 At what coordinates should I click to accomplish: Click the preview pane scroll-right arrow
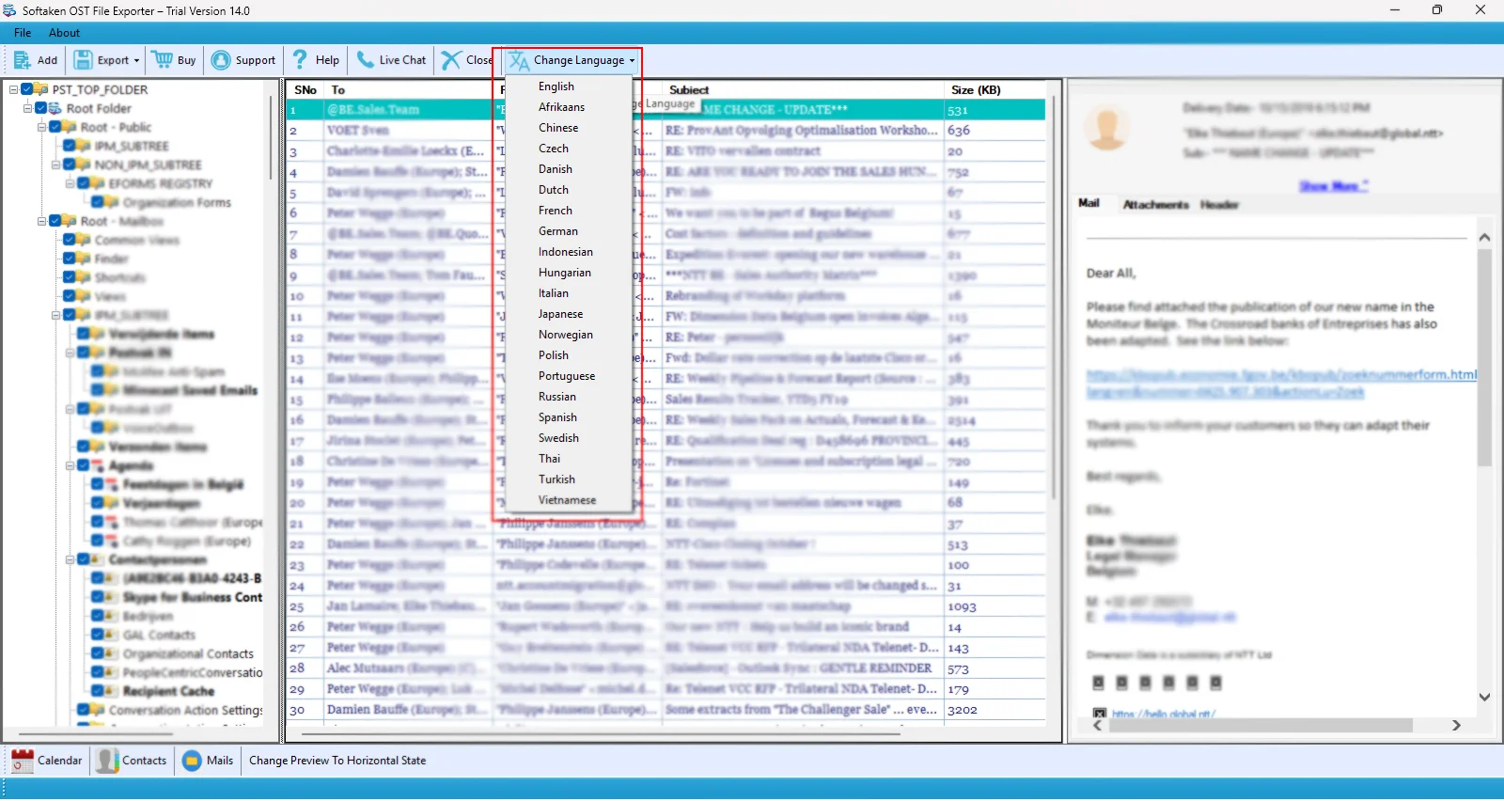click(x=1456, y=726)
